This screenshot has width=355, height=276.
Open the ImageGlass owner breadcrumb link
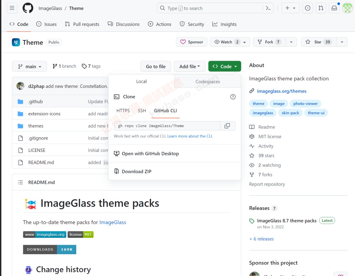click(50, 8)
